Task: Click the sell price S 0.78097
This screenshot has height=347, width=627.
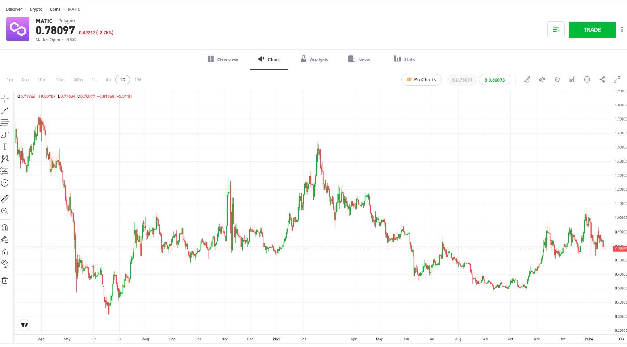Action: coord(462,80)
